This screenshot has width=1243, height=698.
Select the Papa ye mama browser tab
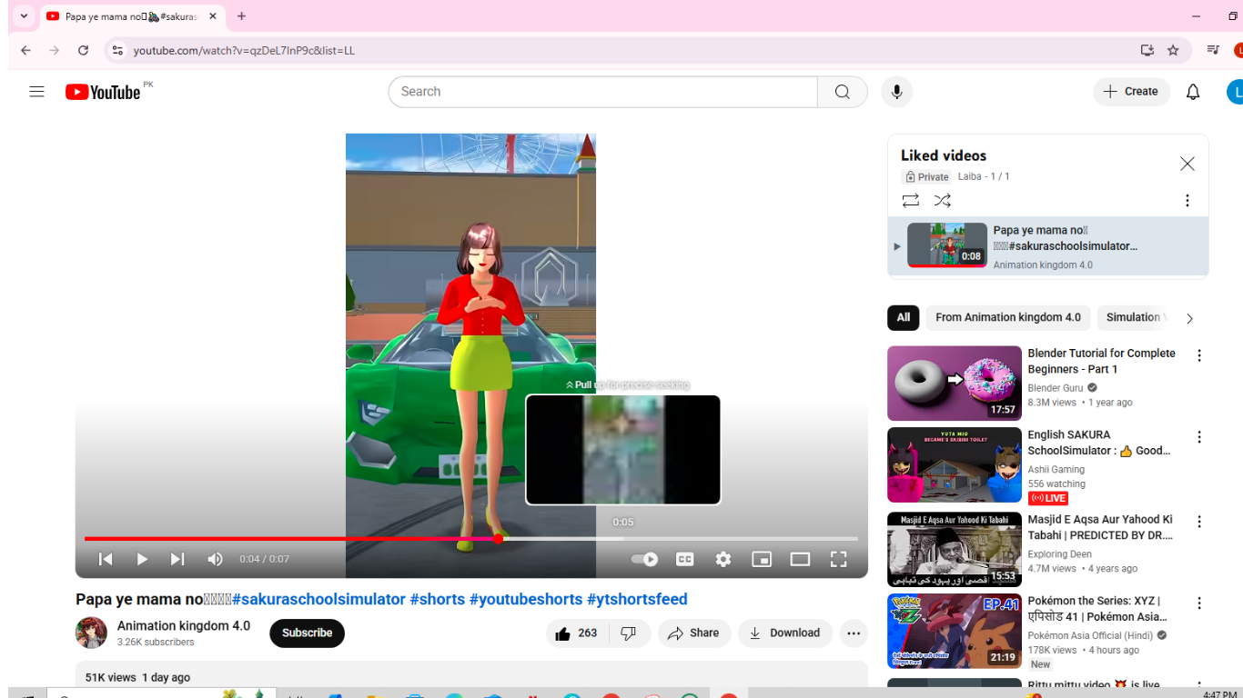click(x=133, y=16)
